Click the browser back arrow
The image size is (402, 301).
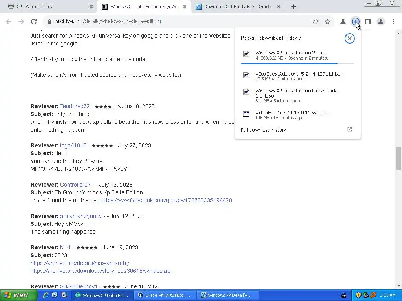click(x=9, y=22)
